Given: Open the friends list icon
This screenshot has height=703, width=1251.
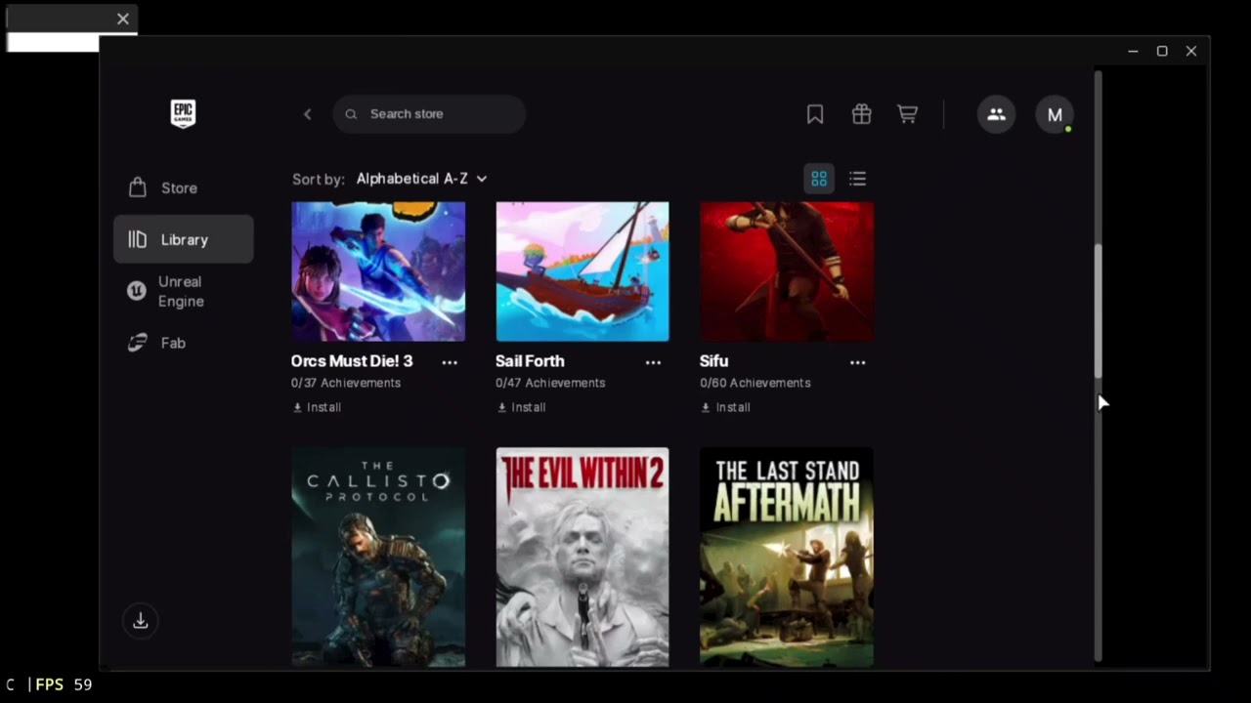Looking at the screenshot, I should coord(996,114).
